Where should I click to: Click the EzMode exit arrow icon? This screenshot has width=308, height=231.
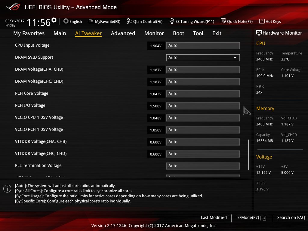[x=263, y=218]
